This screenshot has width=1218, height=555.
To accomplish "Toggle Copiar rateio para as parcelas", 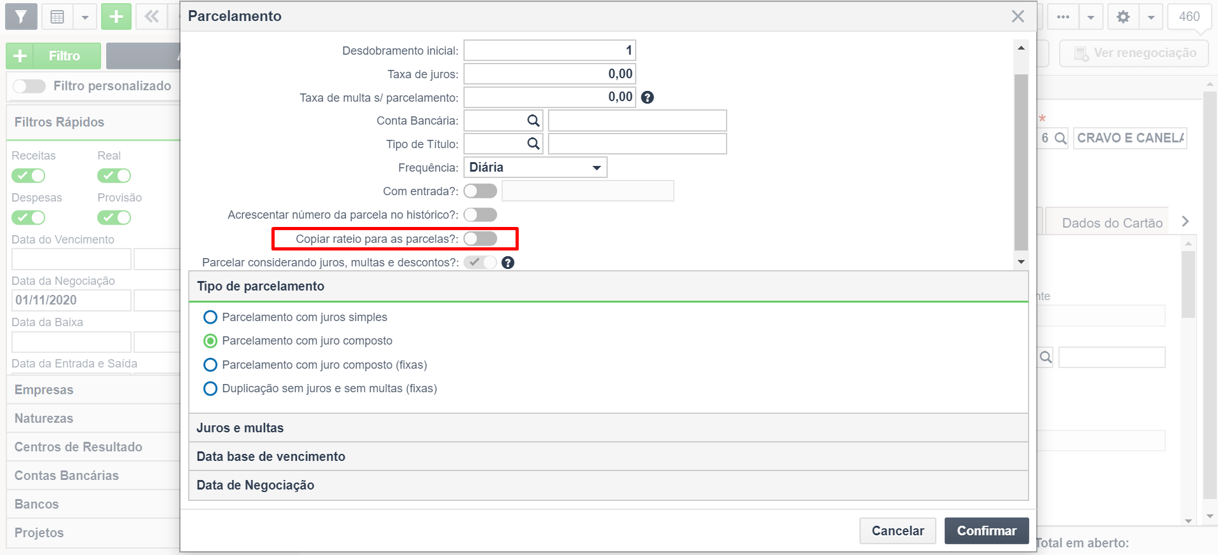I will (x=480, y=238).
